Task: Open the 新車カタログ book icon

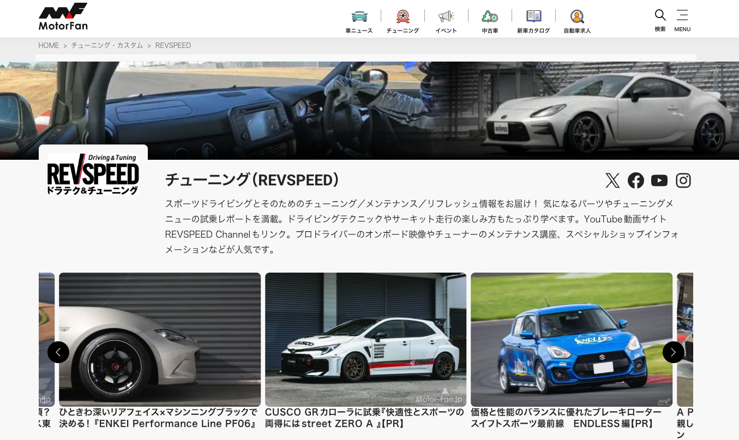Action: (x=533, y=16)
